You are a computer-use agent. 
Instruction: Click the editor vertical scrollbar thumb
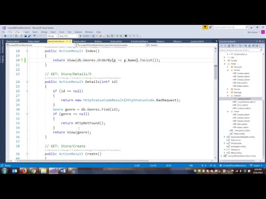pos(216,72)
